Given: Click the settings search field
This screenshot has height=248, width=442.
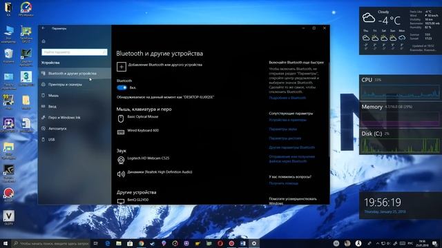Looking at the screenshot, I should (x=75, y=52).
